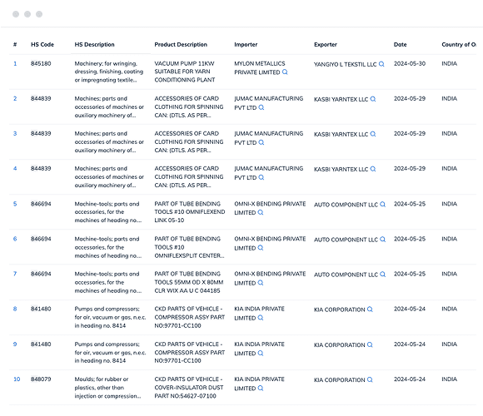
Task: Select 'Machinery: for wringing' HS description
Action: (x=109, y=72)
